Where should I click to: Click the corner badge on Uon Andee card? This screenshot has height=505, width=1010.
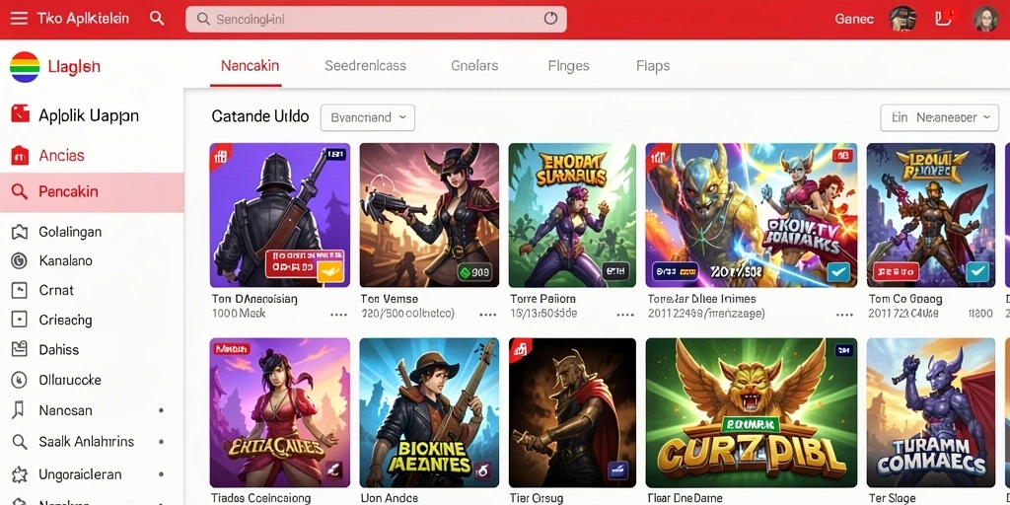(x=482, y=469)
